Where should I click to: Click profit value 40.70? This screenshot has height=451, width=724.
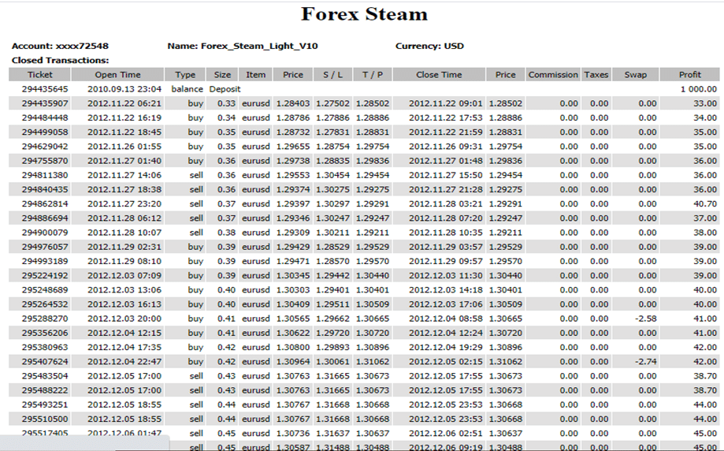pos(705,203)
